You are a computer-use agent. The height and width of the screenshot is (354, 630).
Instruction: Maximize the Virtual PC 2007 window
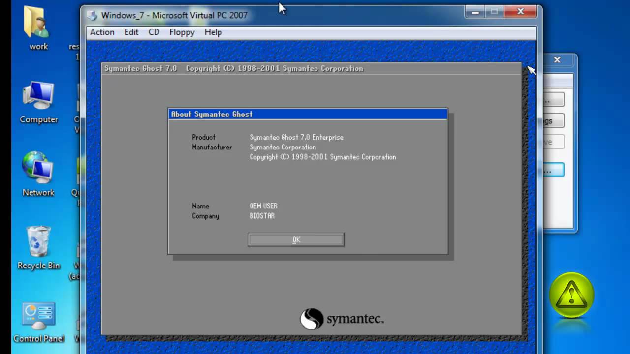click(x=495, y=12)
